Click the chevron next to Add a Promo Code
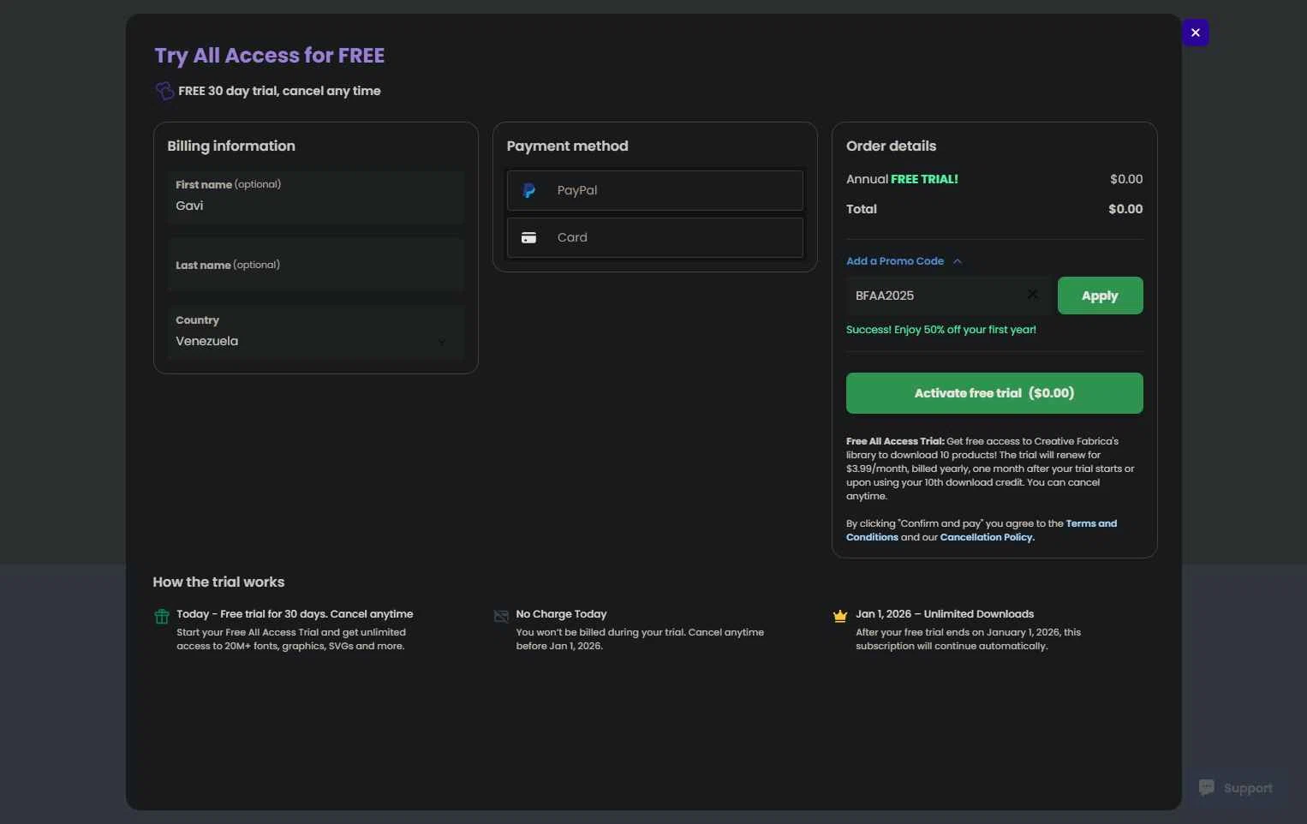The image size is (1307, 824). pos(958,261)
